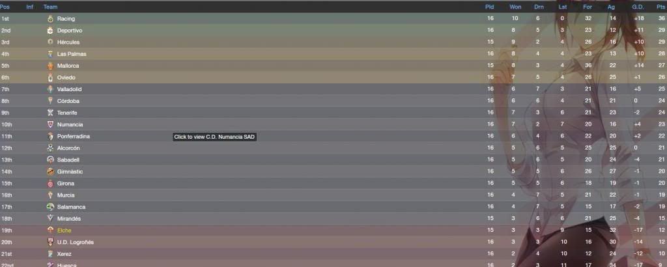Open the Deportivo team name link
The image size is (667, 267).
point(70,31)
